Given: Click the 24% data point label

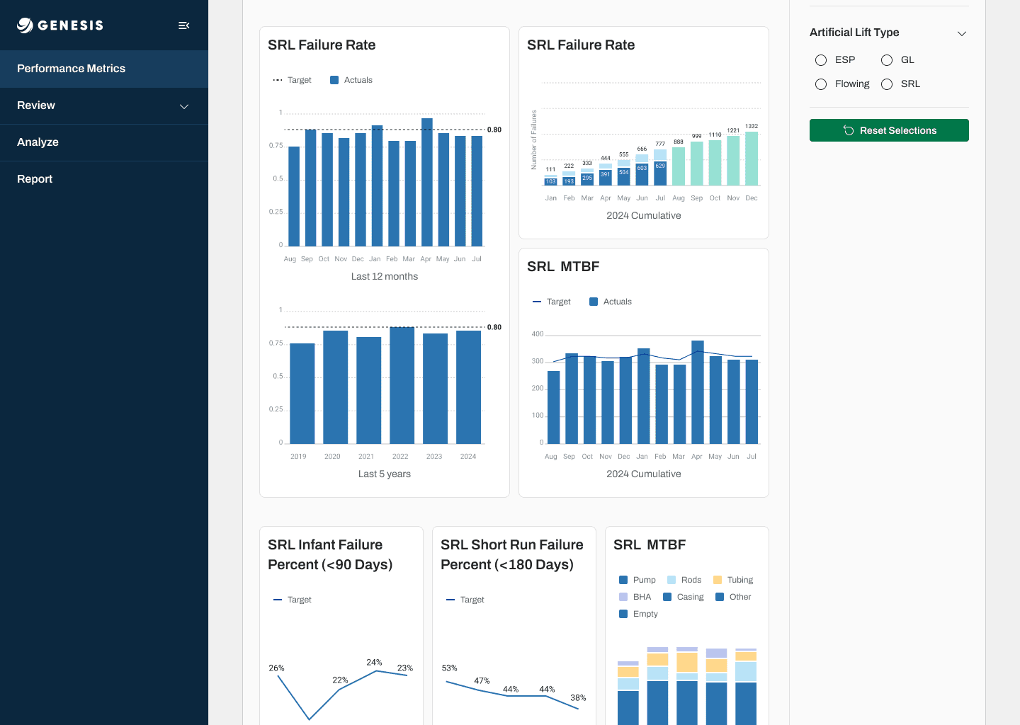Looking at the screenshot, I should [374, 663].
